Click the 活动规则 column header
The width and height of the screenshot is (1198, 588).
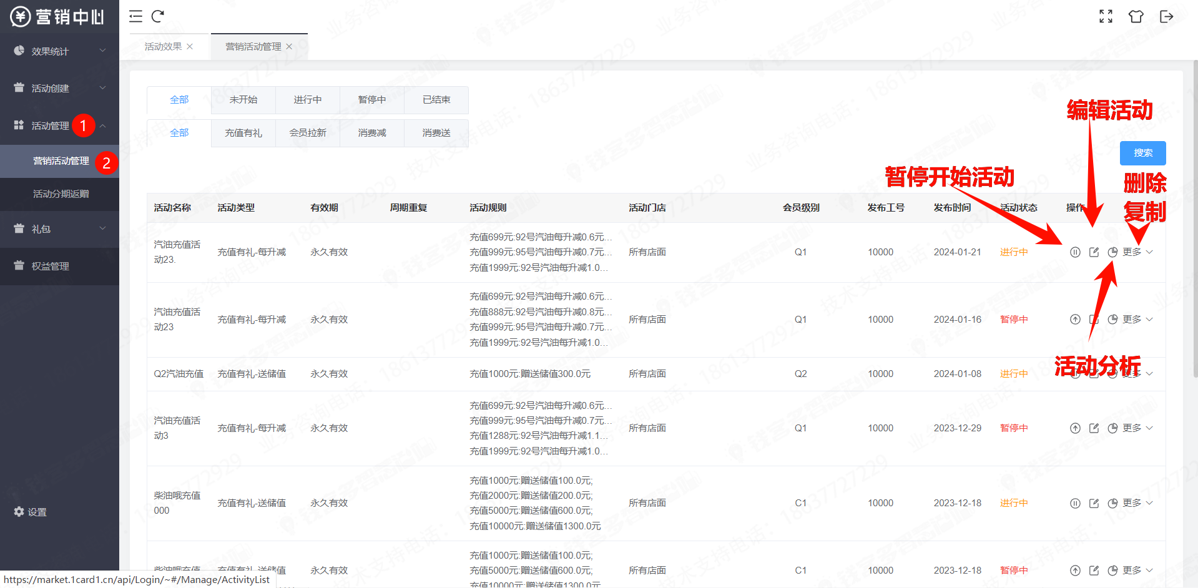(488, 208)
